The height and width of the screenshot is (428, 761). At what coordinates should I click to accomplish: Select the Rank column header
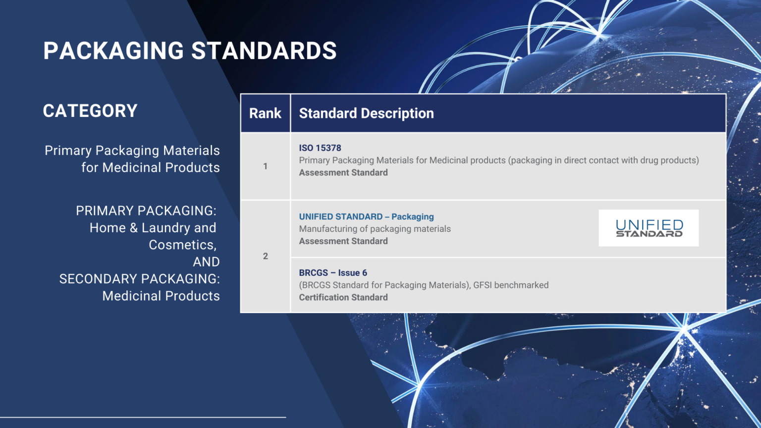pyautogui.click(x=265, y=113)
